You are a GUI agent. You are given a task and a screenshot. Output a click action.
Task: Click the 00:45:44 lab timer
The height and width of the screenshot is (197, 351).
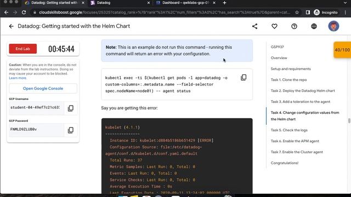(x=61, y=49)
